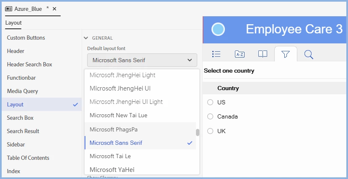Open the A-Z Index icon tab
This screenshot has width=348, height=179.
(240, 54)
